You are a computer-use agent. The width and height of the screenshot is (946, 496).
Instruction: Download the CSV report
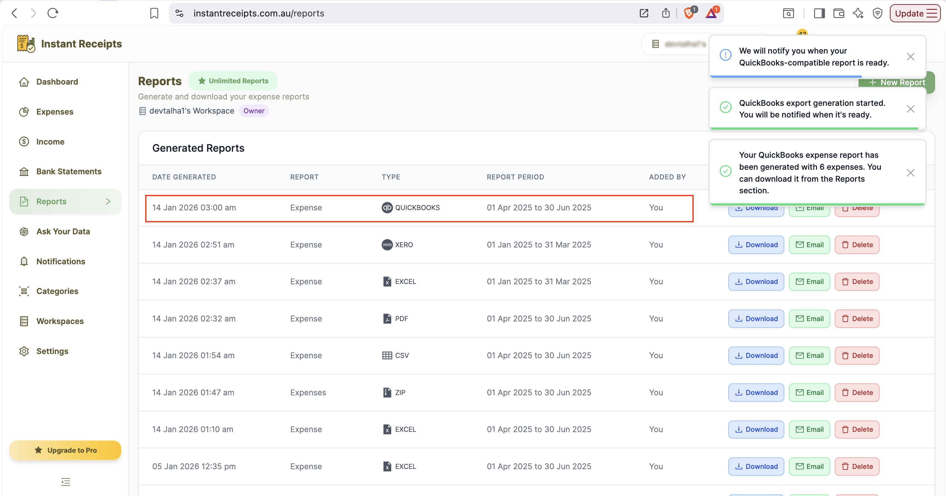[756, 355]
